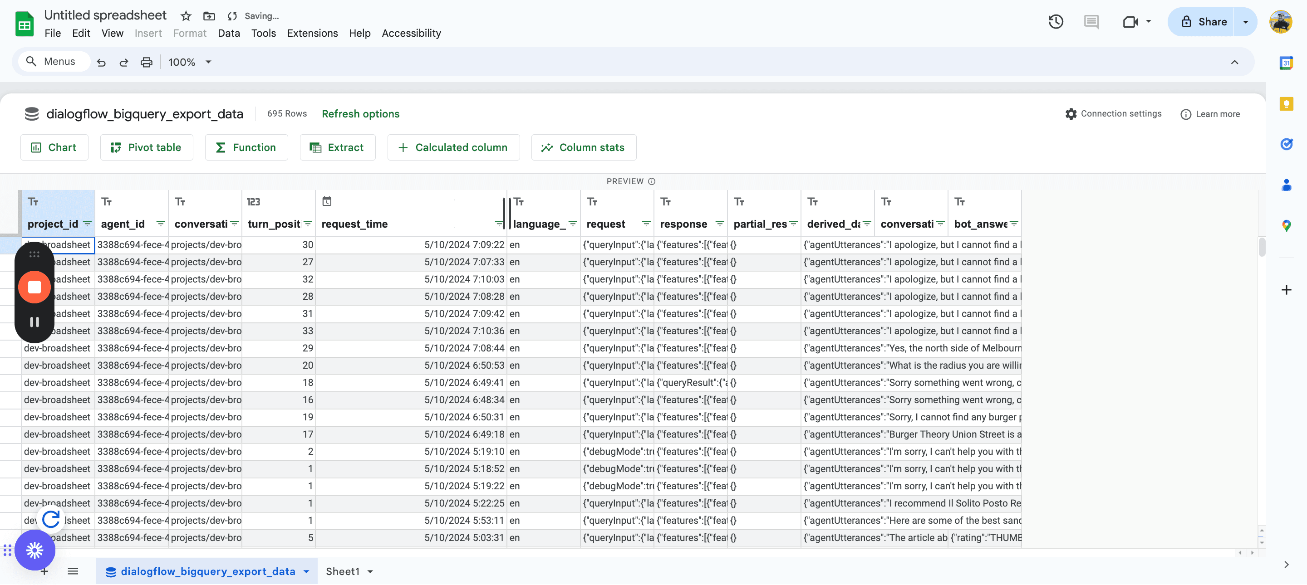Image resolution: width=1307 pixels, height=585 pixels.
Task: Click the Pivot table button
Action: (x=146, y=147)
